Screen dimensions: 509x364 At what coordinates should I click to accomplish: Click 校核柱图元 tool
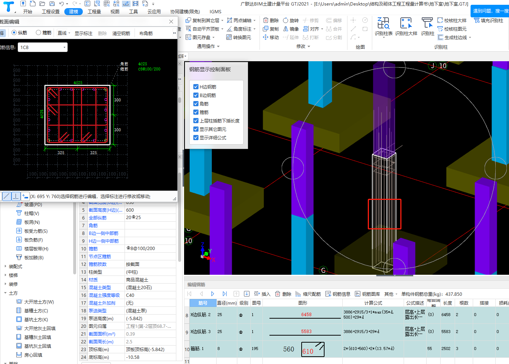pyautogui.click(x=452, y=29)
